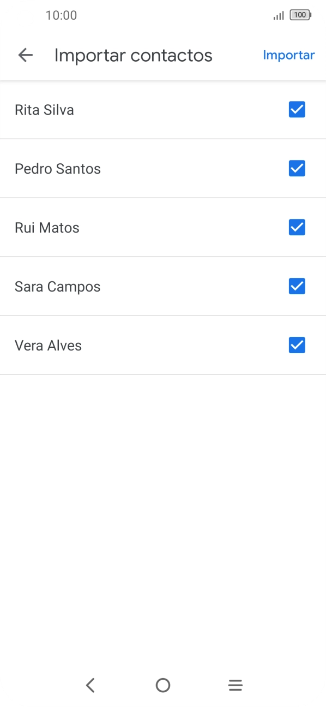The width and height of the screenshot is (326, 707).
Task: Deselect Pedro Santos from import
Action: pyautogui.click(x=297, y=168)
